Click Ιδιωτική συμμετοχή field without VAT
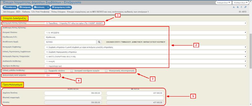252x106 pixels. click(73, 98)
